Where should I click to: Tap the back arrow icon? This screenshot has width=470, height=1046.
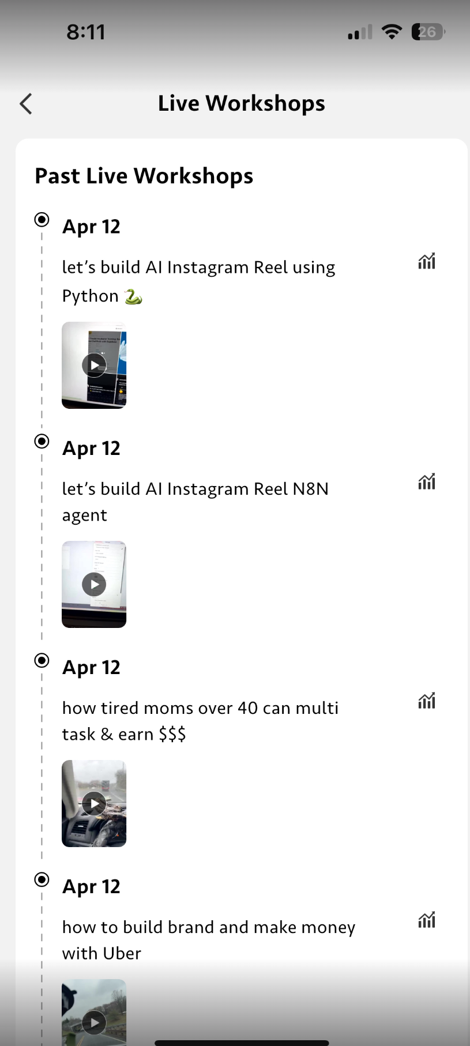click(x=26, y=104)
